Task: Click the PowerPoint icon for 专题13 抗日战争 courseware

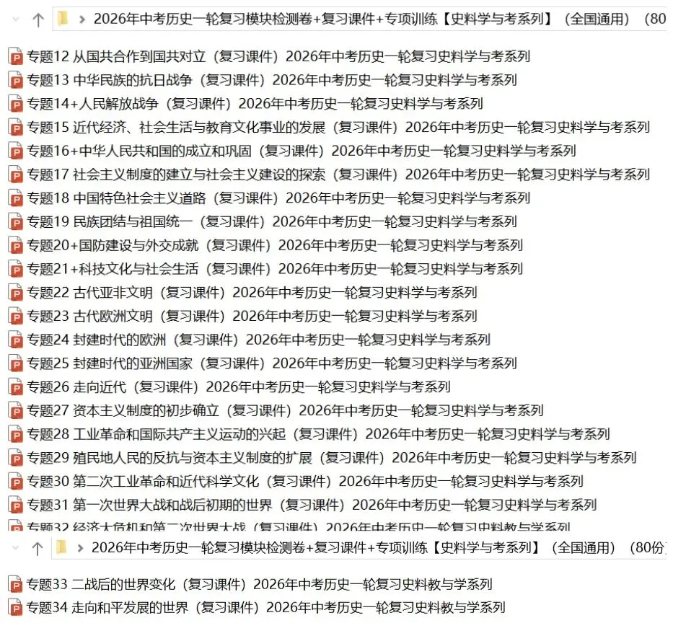Action: click(15, 81)
